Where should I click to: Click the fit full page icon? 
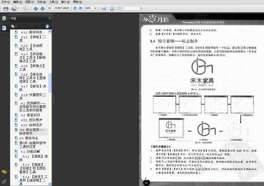(x=112, y=8)
